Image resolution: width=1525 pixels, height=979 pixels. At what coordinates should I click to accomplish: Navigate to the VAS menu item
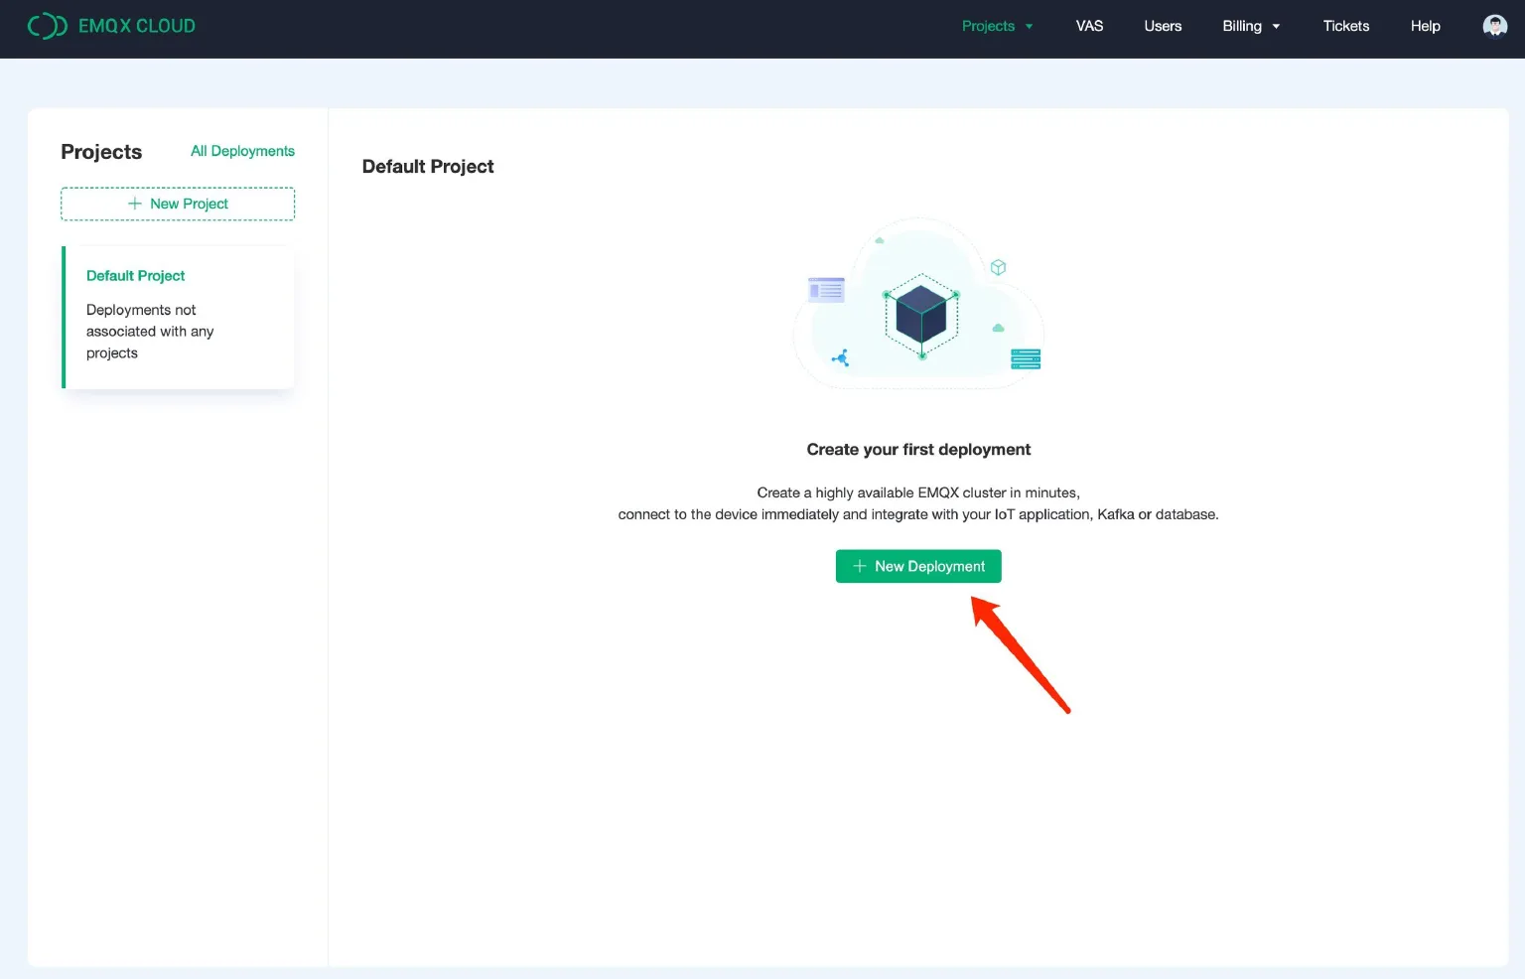[x=1089, y=26]
